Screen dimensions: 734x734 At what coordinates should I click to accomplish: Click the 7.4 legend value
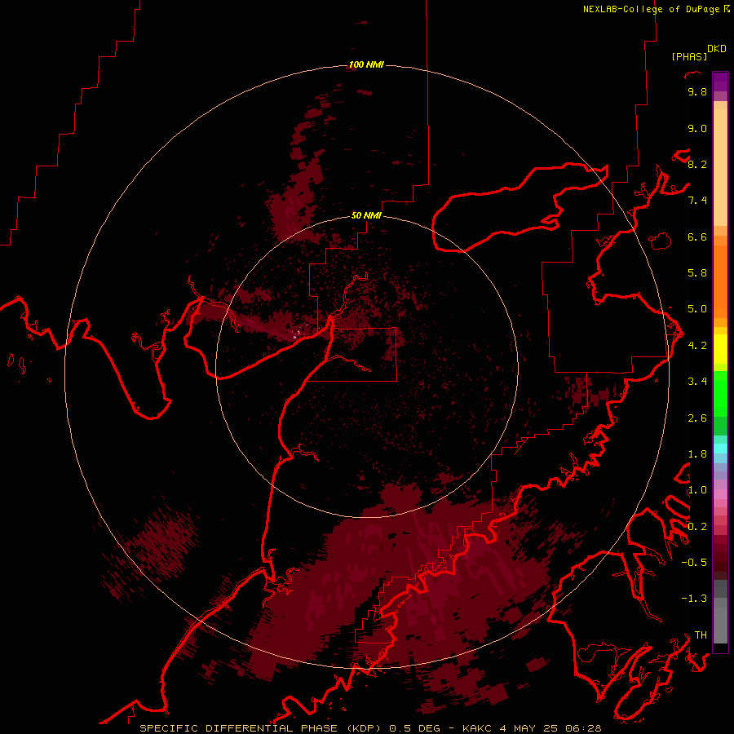(697, 201)
